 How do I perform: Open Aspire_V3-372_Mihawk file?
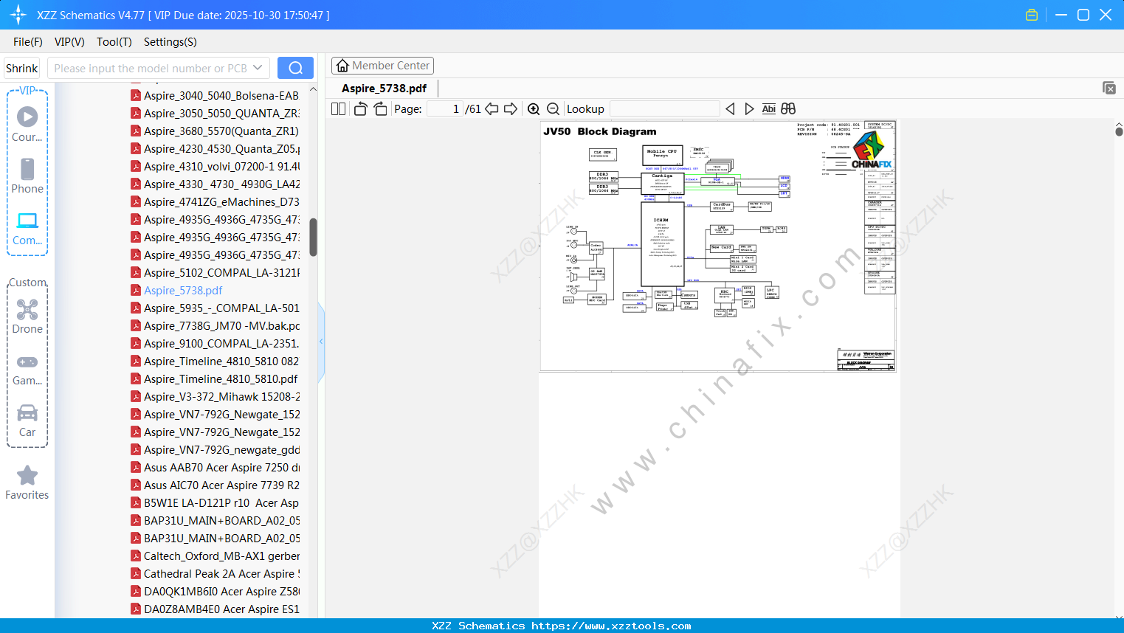tap(215, 396)
